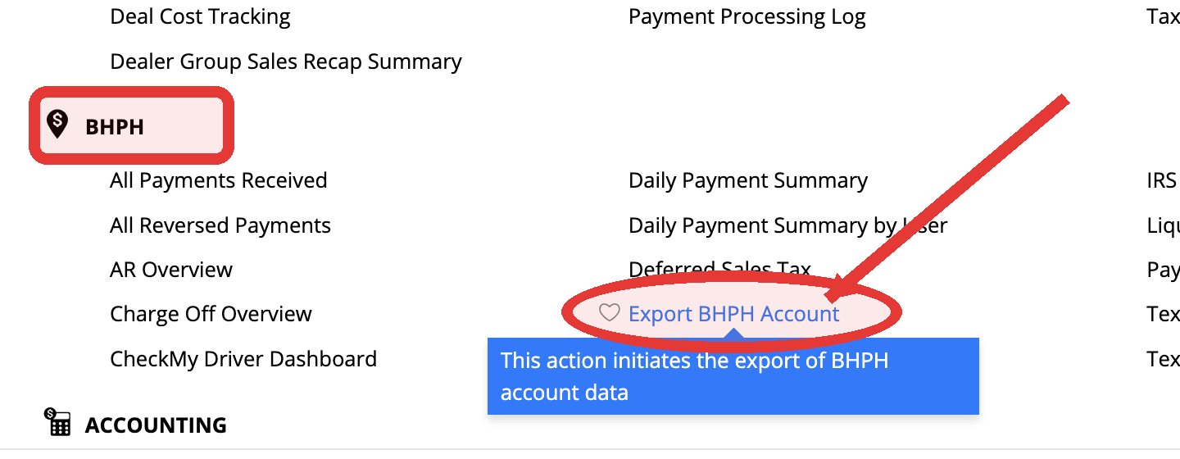Screen dimensions: 1180x459
Task: Open AR Overview report
Action: (171, 270)
